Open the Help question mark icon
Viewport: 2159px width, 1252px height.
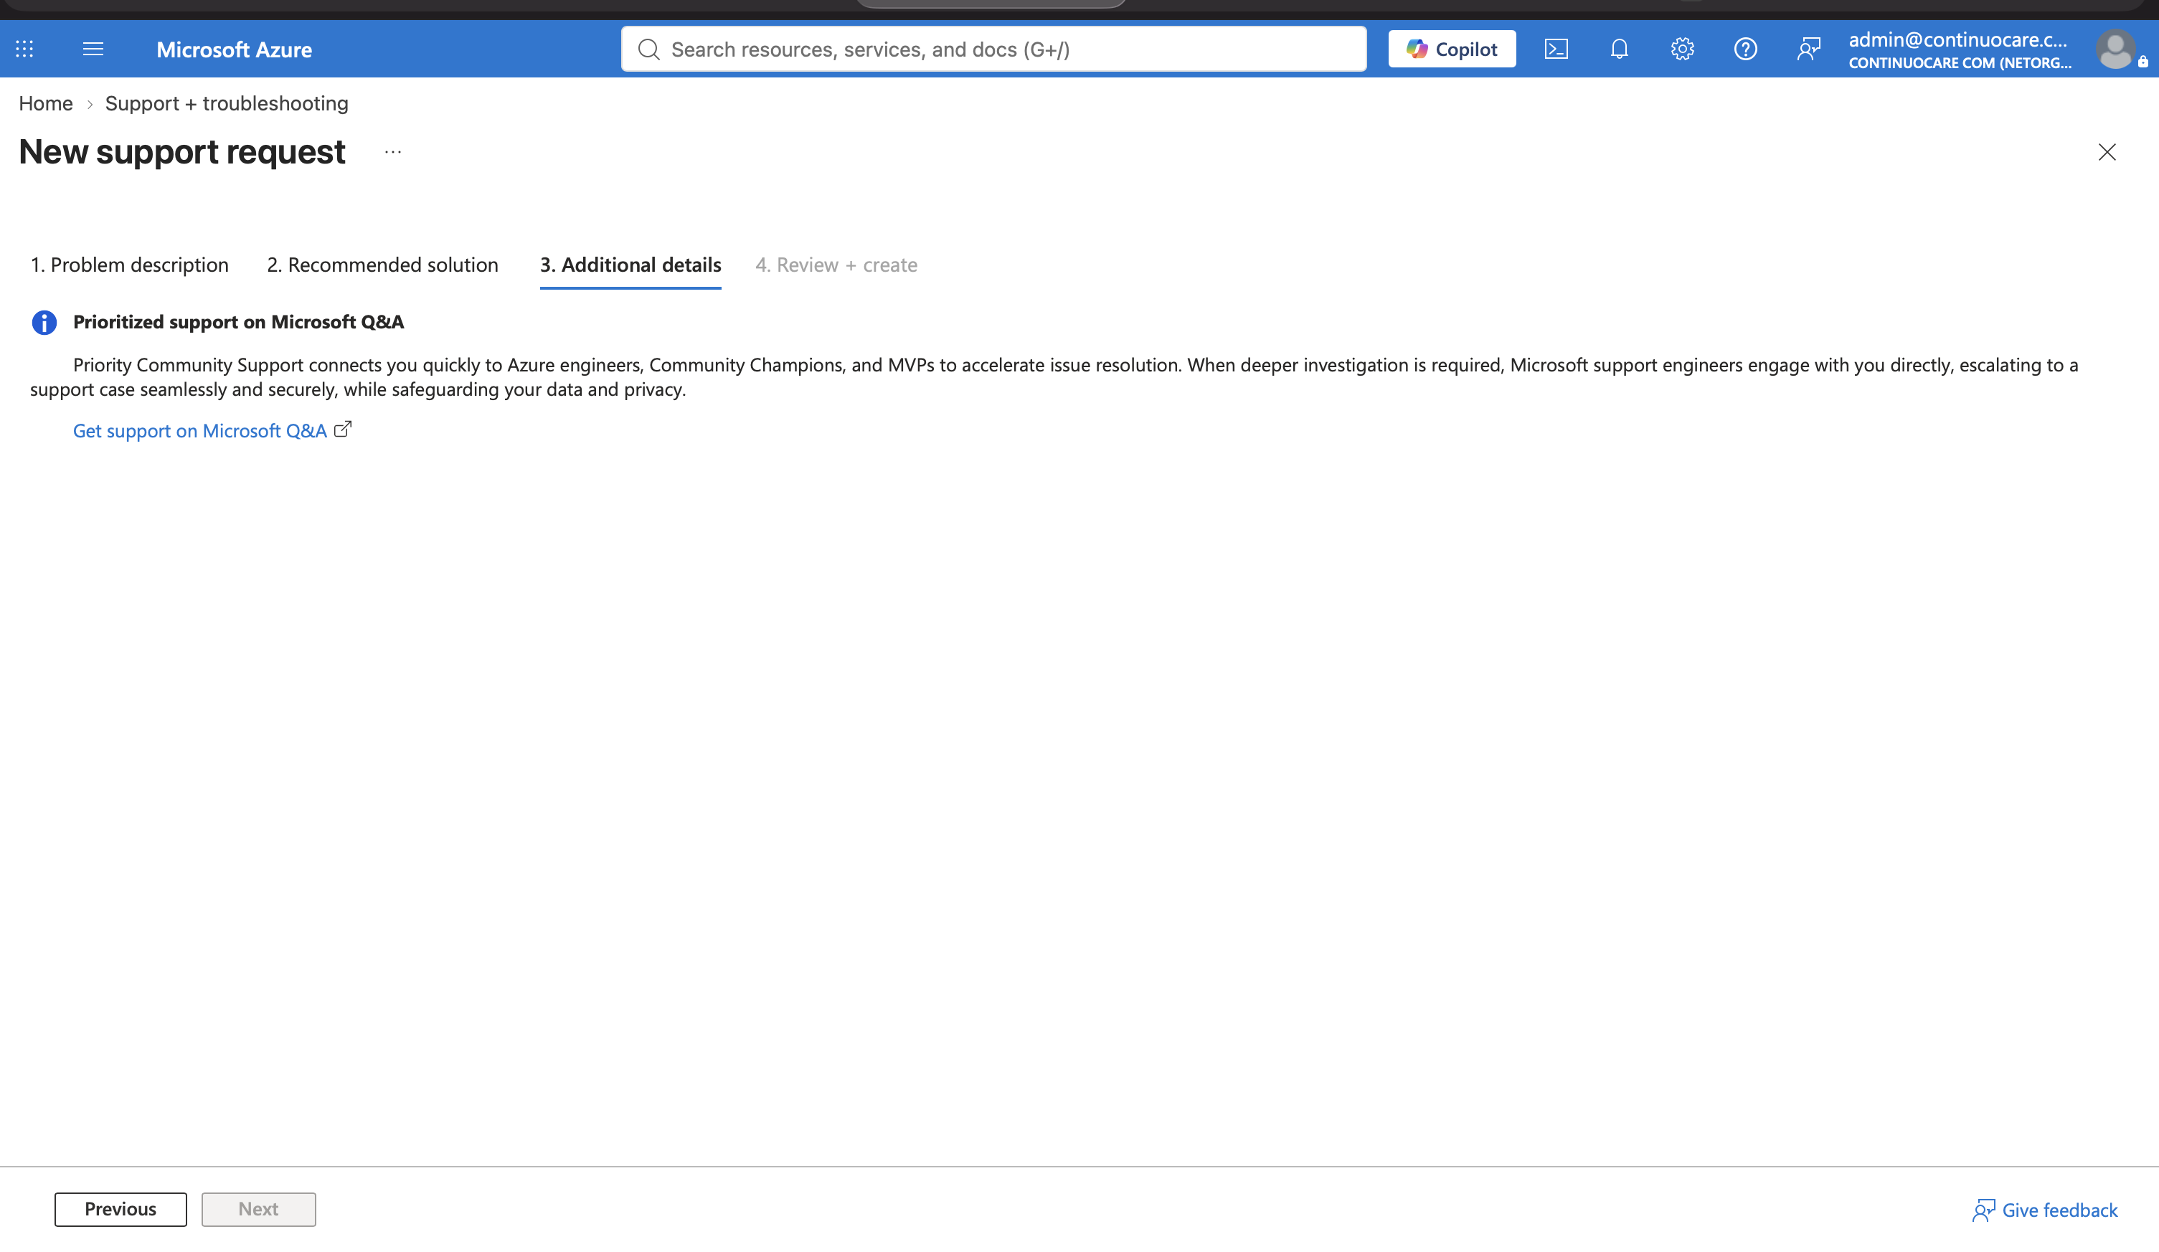(x=1745, y=49)
